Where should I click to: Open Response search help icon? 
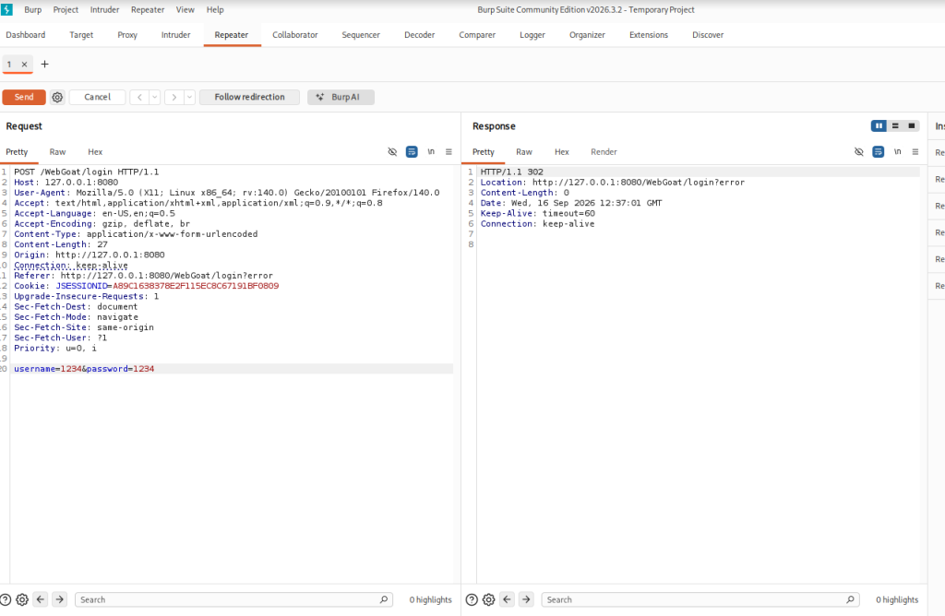[x=472, y=599]
